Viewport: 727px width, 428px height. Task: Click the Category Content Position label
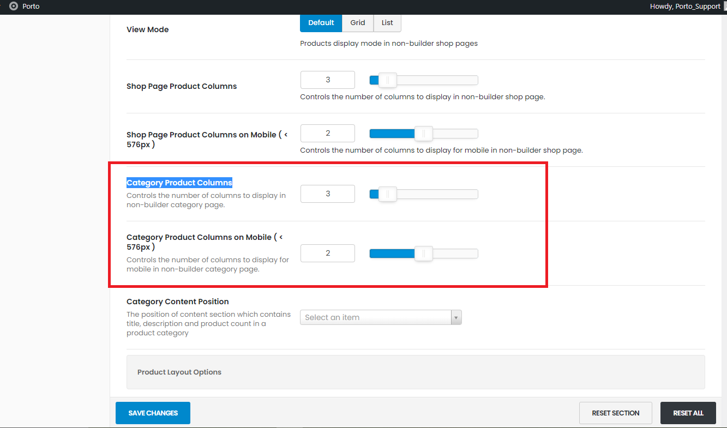click(x=178, y=302)
